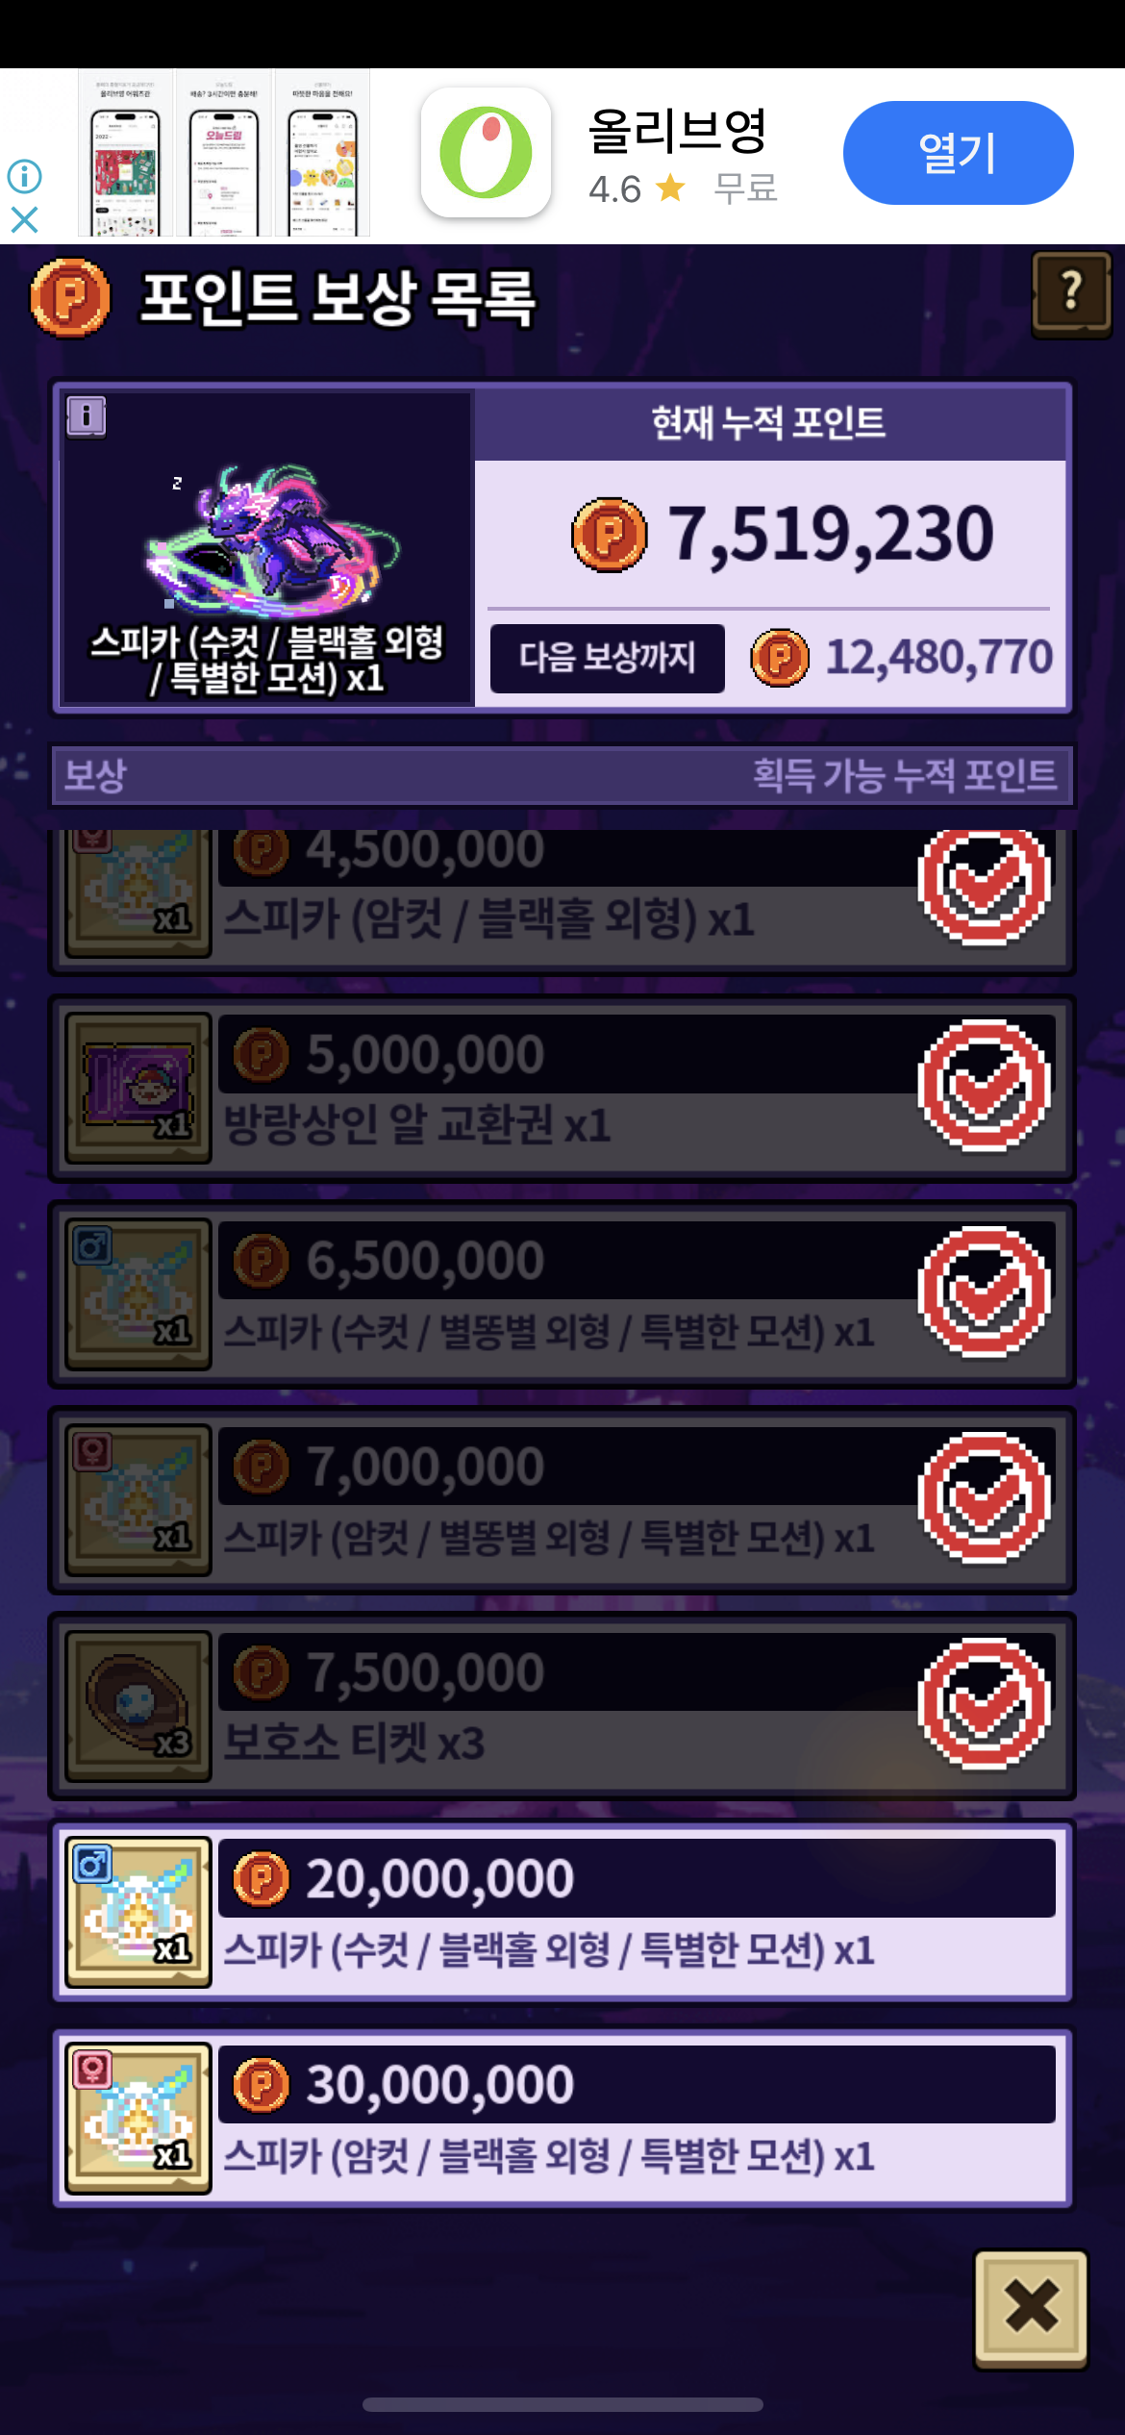Screen dimensions: 1125x2435
Task: Tap the claimed checkmark for 7,000,000 reward
Action: coord(985,1498)
